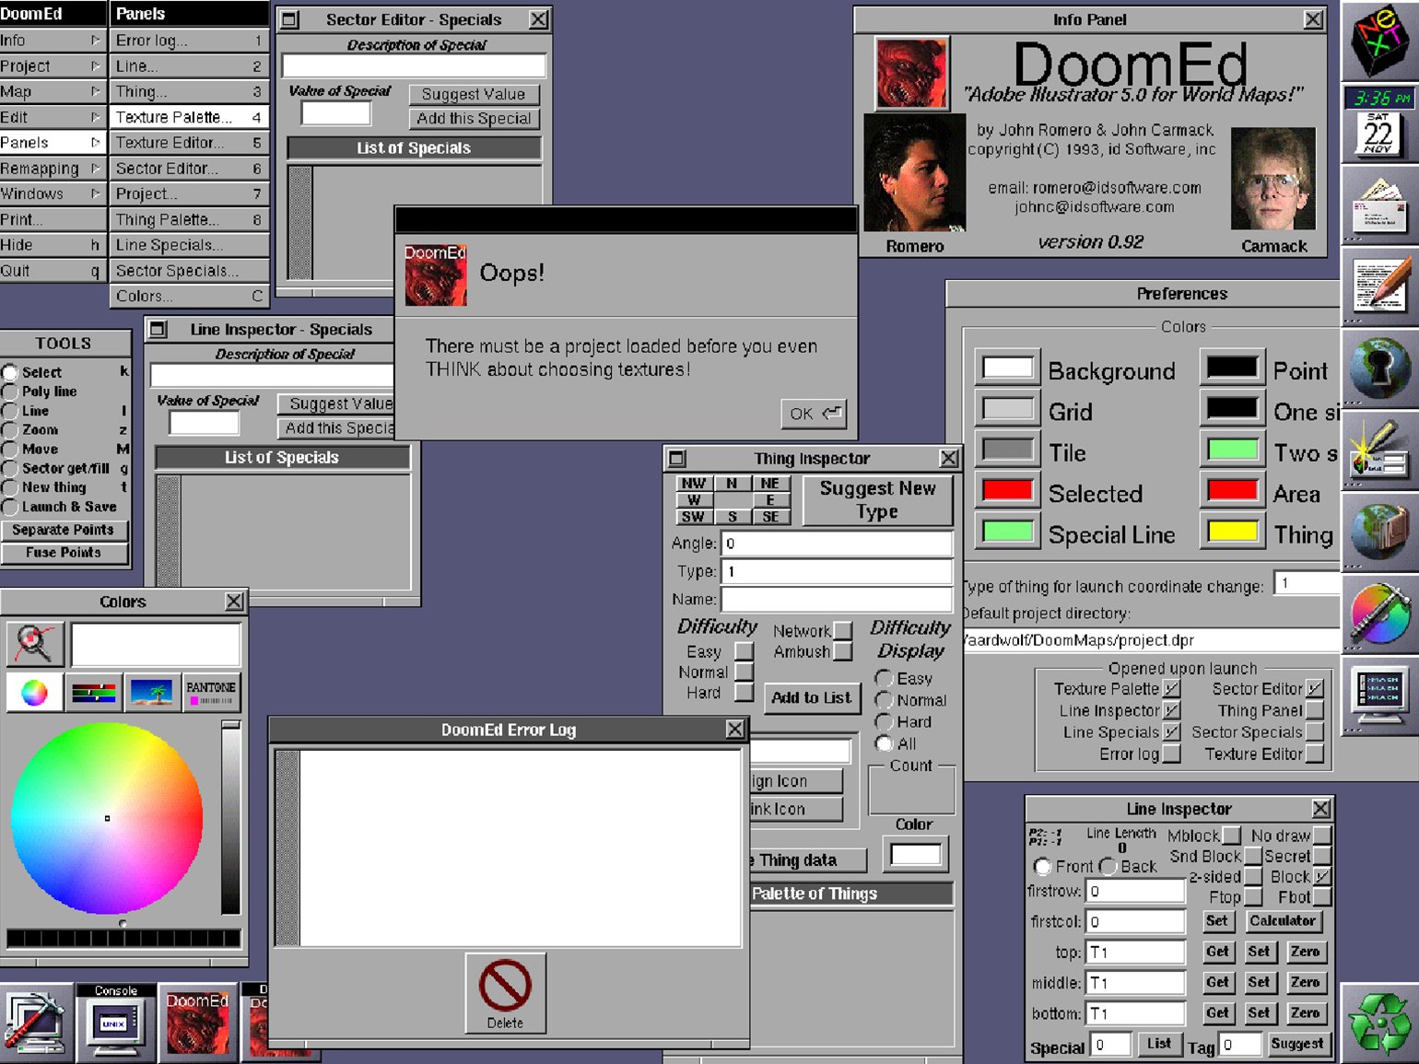The height and width of the screenshot is (1064, 1419).
Task: Choose Sector Editor in the Panels menu
Action: (188, 169)
